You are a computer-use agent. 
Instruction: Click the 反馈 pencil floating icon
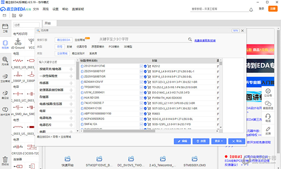coord(268,131)
